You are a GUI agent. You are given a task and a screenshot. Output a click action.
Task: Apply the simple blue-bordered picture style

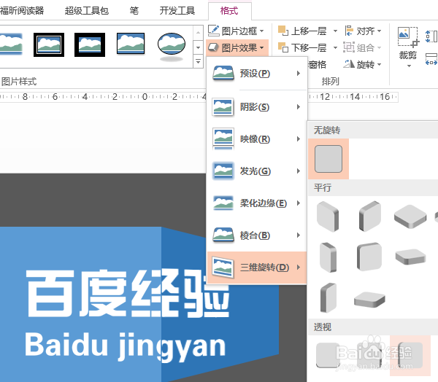pyautogui.click(x=131, y=44)
